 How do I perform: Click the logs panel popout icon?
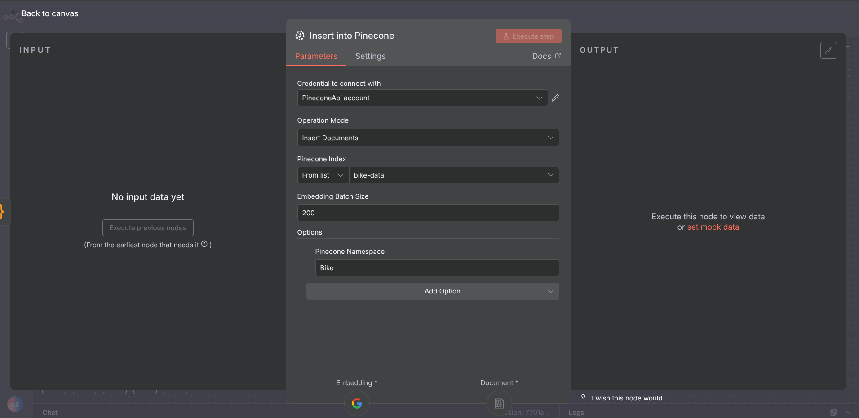[x=833, y=412]
